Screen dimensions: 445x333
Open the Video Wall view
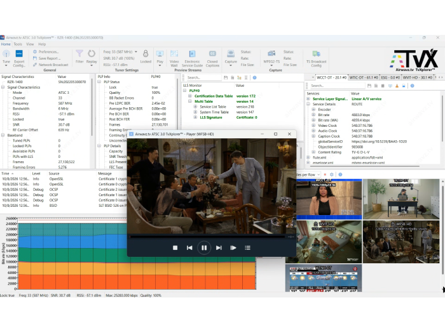[174, 58]
